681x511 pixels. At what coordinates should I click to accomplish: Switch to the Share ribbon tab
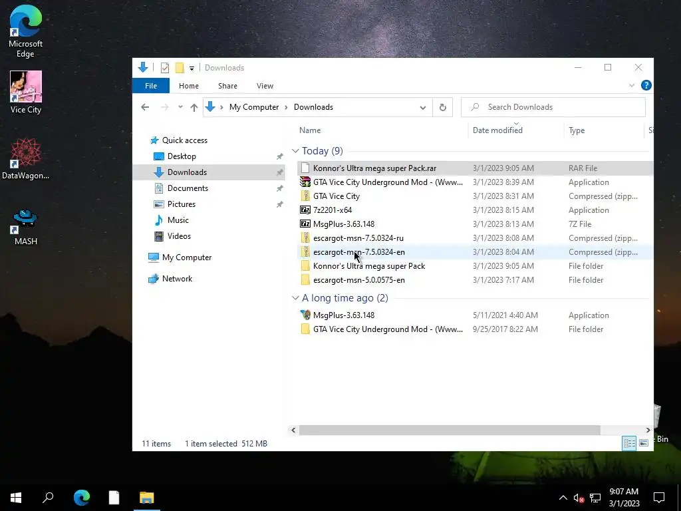tap(227, 86)
